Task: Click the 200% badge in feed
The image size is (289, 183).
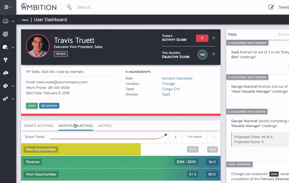Action: 274,174
